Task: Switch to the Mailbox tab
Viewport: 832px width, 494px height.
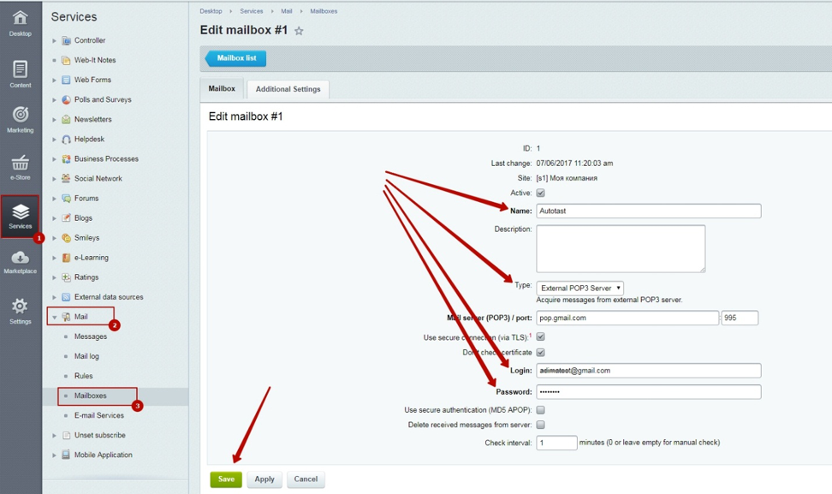Action: coord(222,89)
